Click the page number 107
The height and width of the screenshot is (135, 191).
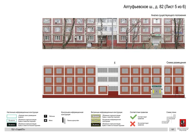pos(172,130)
